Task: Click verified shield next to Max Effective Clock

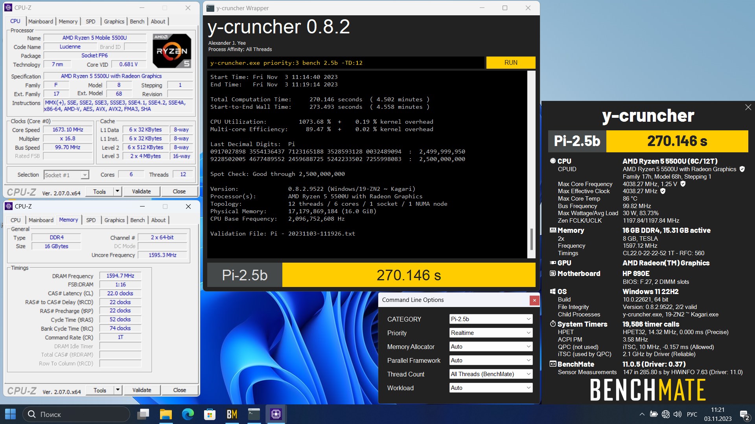Action: (x=663, y=191)
